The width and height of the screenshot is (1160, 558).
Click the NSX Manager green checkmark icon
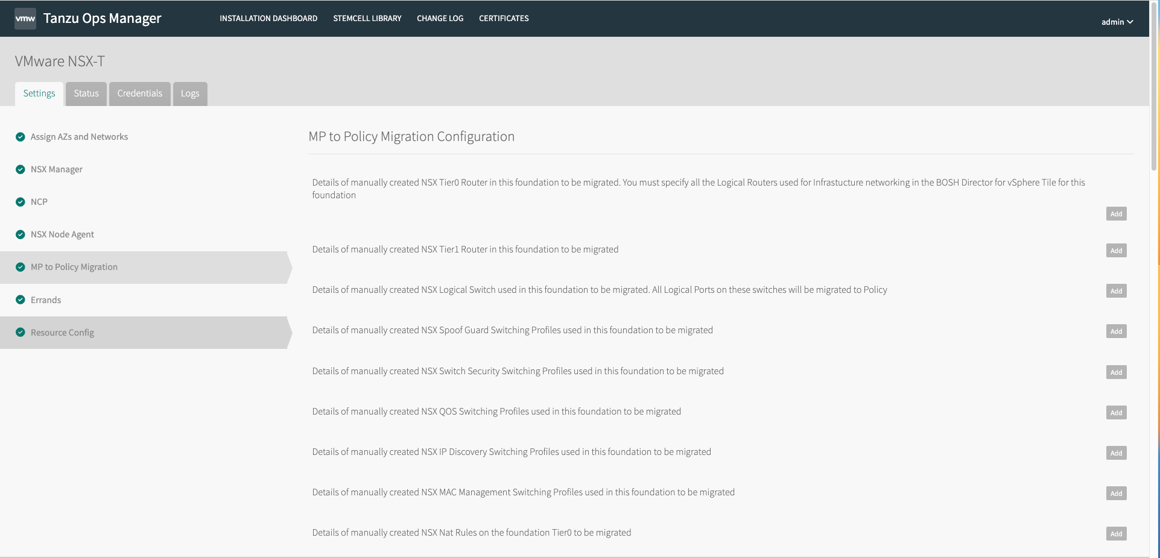pos(21,169)
